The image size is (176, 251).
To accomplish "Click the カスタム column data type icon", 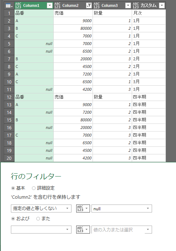I will (x=136, y=5).
